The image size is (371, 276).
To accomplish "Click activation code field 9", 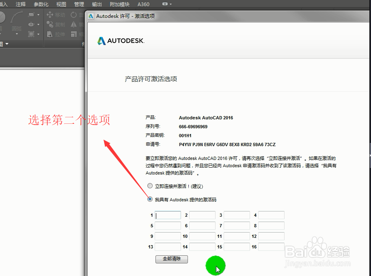I will pos(168,236).
